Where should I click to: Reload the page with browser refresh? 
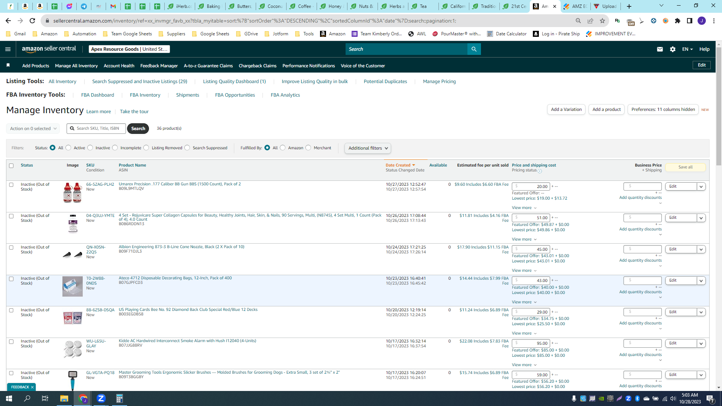(x=32, y=21)
